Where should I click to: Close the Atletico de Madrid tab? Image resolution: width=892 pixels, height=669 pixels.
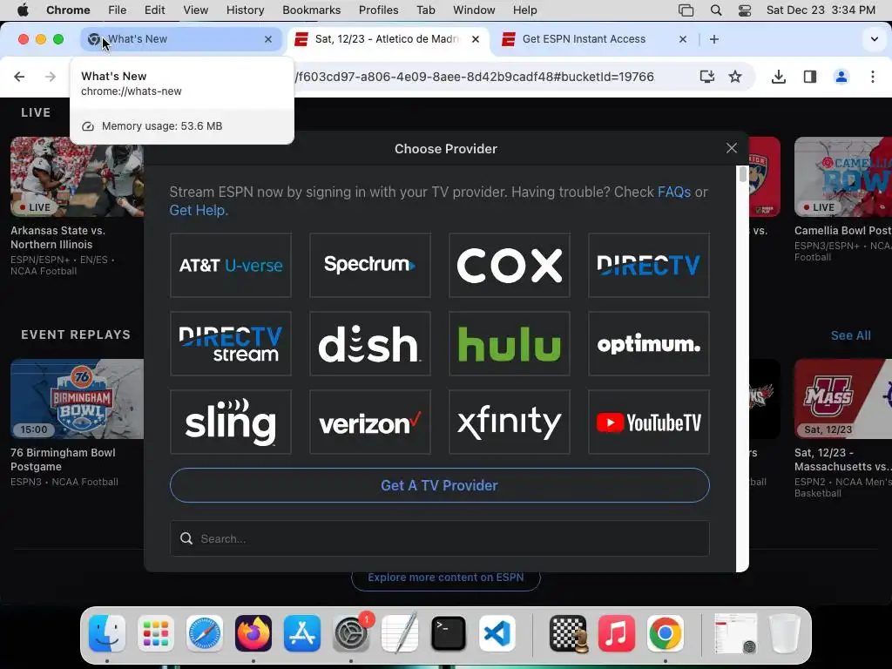(476, 39)
